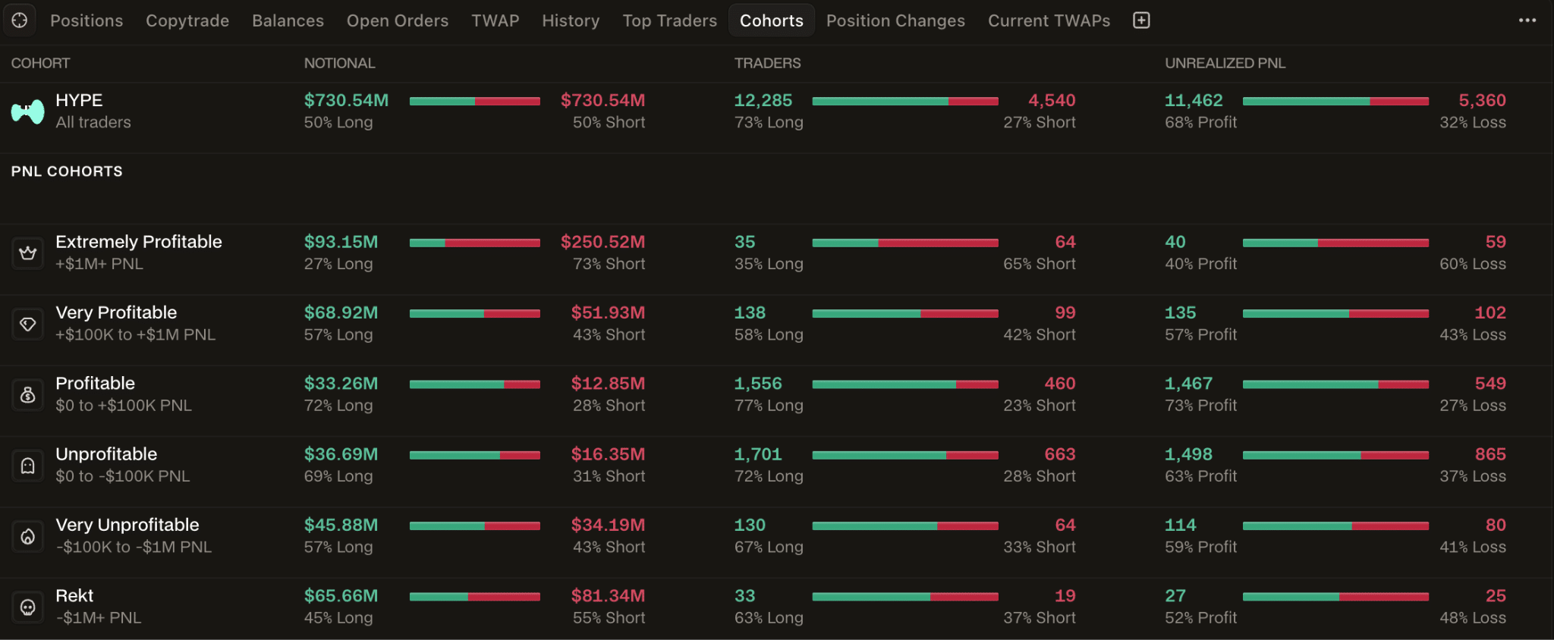This screenshot has width=1554, height=640.
Task: Click the Extremely Profitable traders long/short bar
Action: click(905, 243)
